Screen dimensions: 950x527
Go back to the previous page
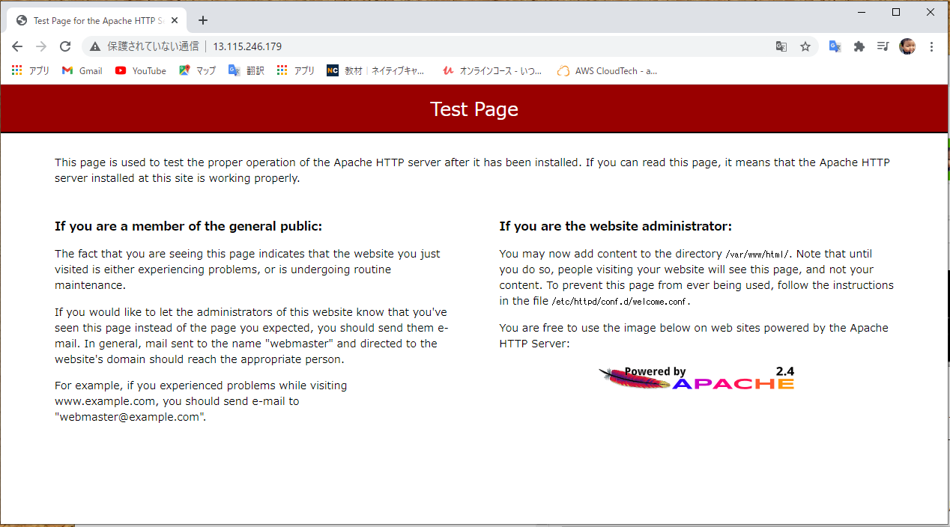[17, 46]
